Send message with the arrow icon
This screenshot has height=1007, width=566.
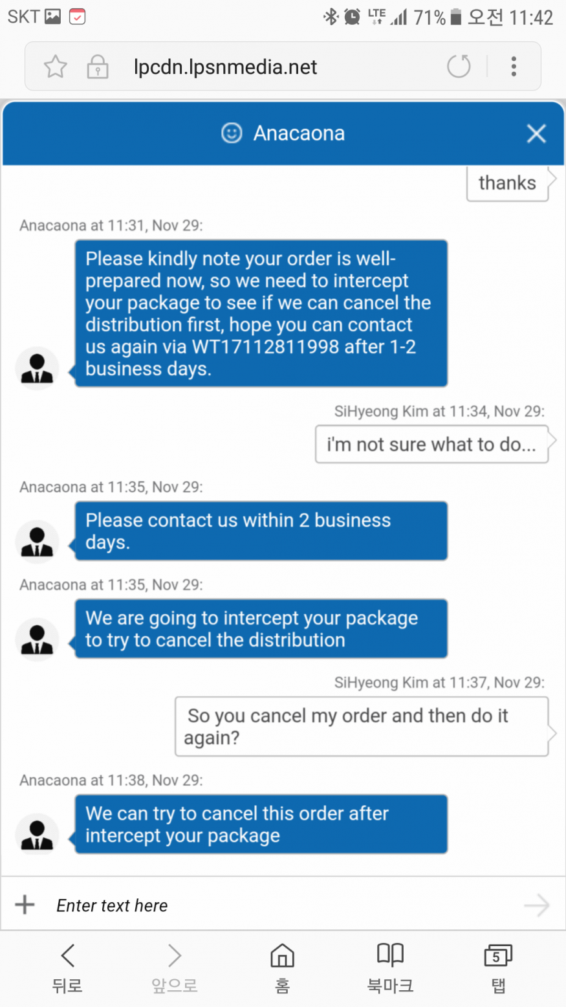[x=536, y=905]
